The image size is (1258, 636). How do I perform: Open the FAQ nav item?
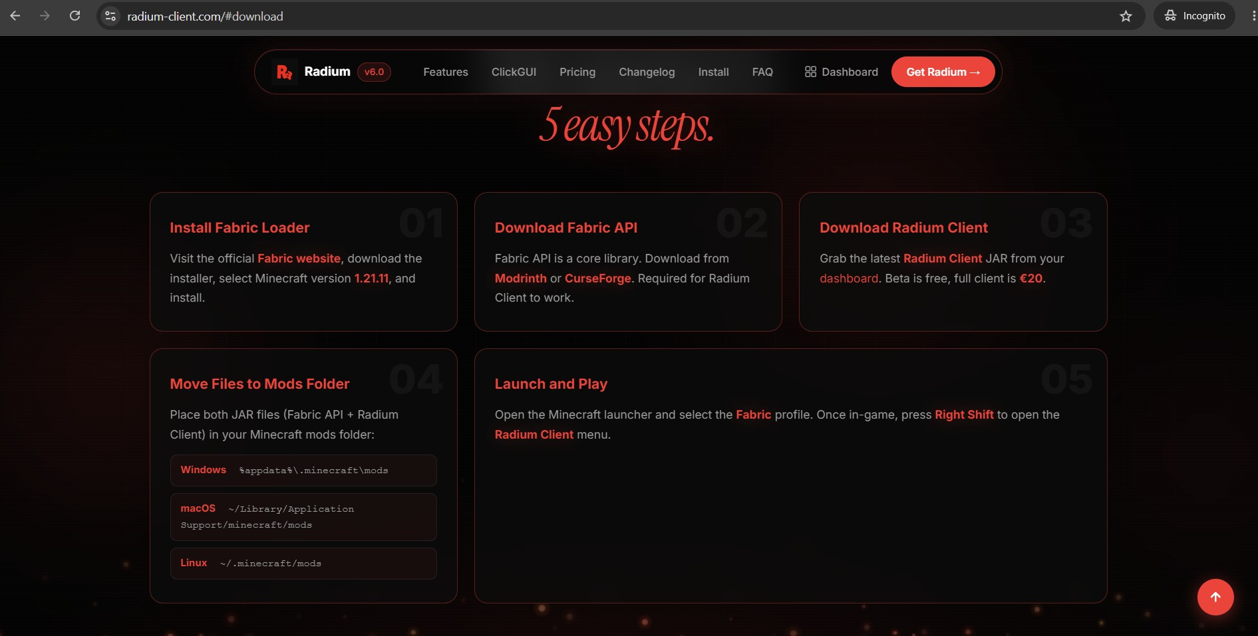point(762,72)
